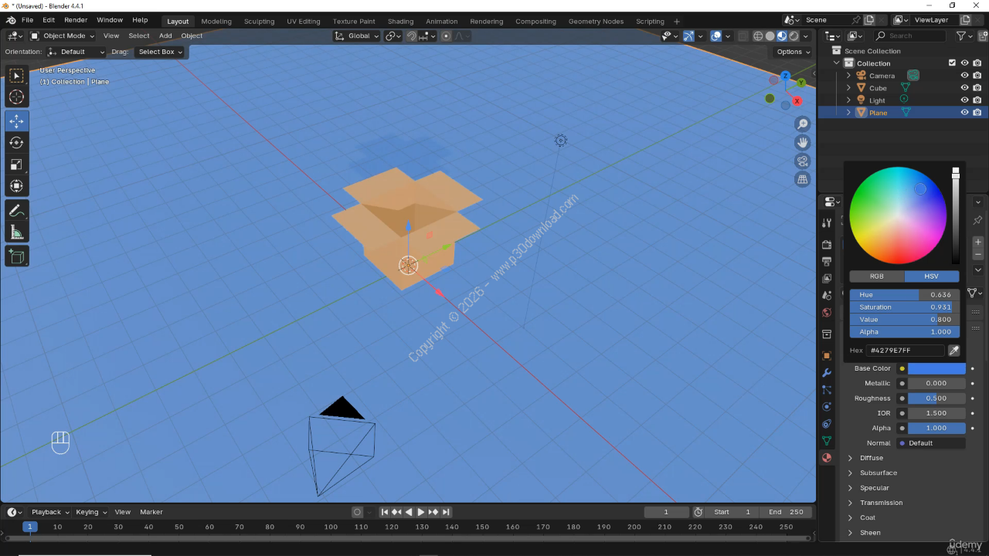Open the Select Box drag dropdown
This screenshot has width=989, height=556.
[160, 52]
